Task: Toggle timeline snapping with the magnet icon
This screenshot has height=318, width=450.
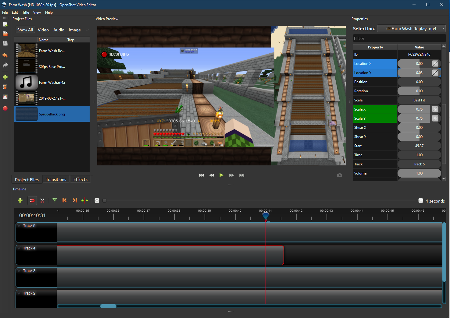Action: click(x=32, y=200)
